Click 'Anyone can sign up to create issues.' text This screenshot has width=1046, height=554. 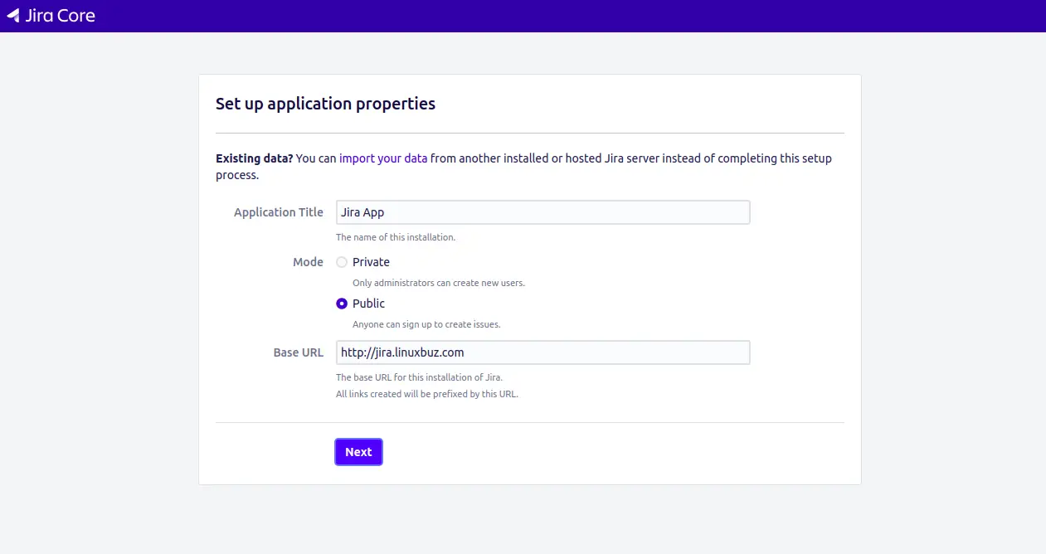[x=426, y=324]
